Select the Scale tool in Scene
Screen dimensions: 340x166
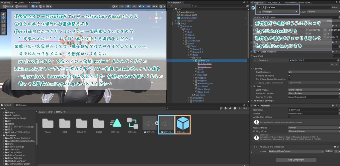tap(3, 25)
